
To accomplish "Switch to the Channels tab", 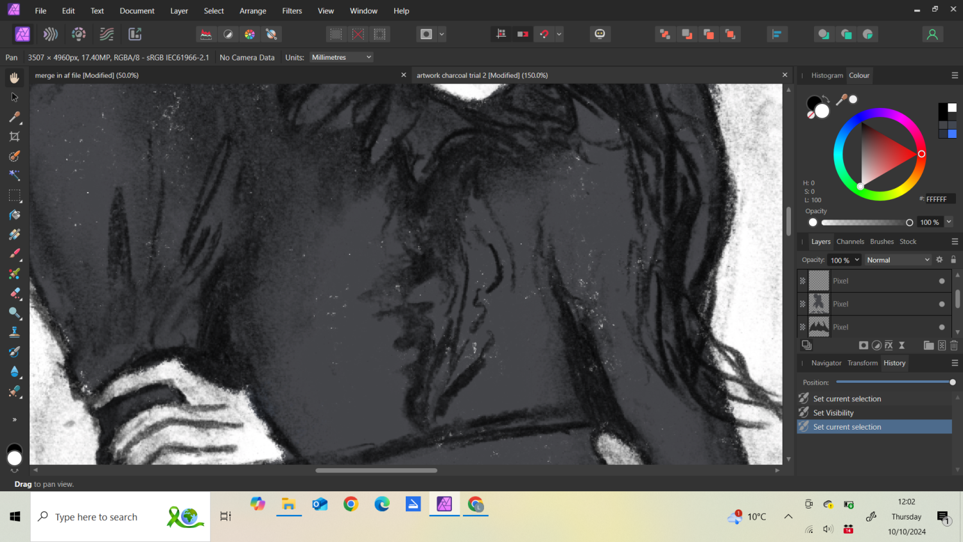I will (850, 241).
